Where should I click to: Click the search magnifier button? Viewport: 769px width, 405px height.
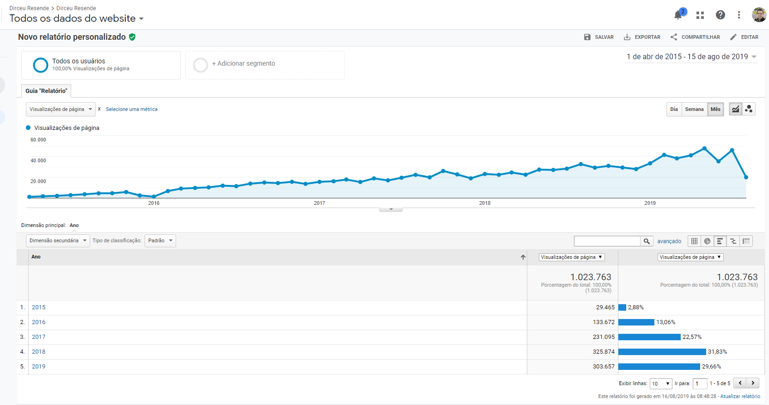tap(647, 241)
